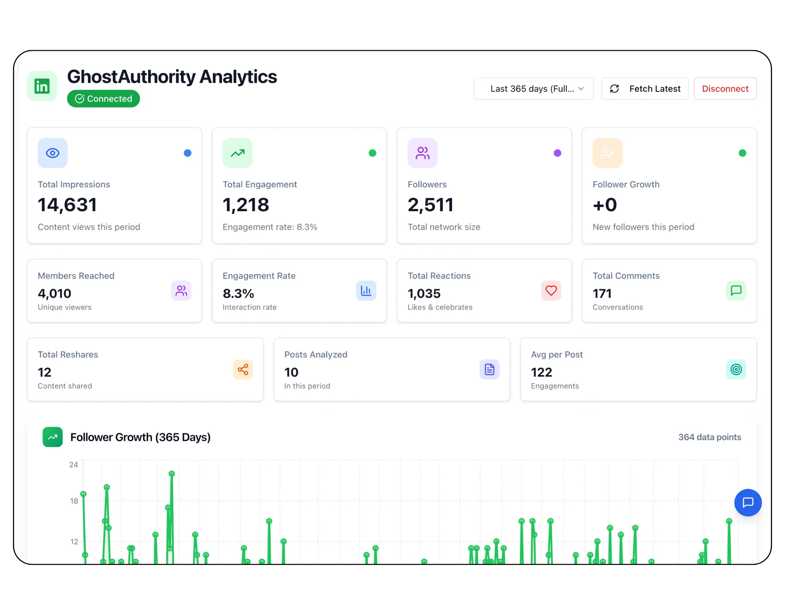Click the LinkedIn logo icon
The width and height of the screenshot is (785, 615).
(x=42, y=86)
